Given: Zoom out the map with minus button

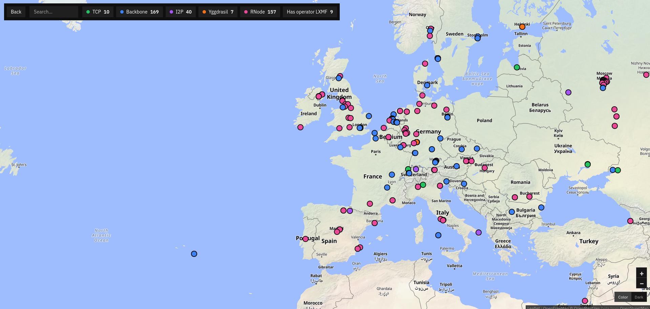Looking at the screenshot, I should click(642, 284).
